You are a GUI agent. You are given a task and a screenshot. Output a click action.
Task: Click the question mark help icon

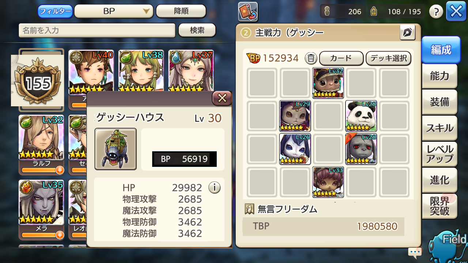(x=436, y=12)
